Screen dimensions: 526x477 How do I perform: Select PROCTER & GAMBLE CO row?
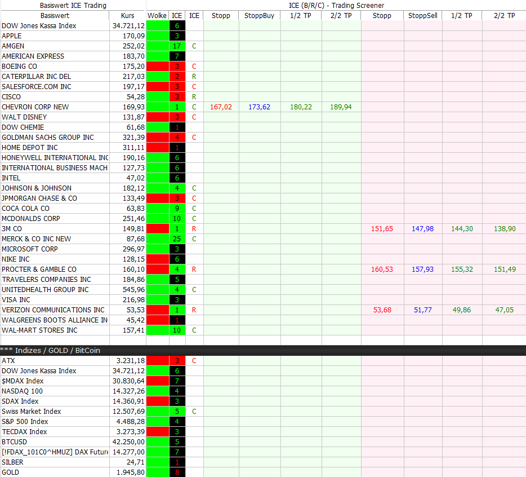(x=39, y=270)
